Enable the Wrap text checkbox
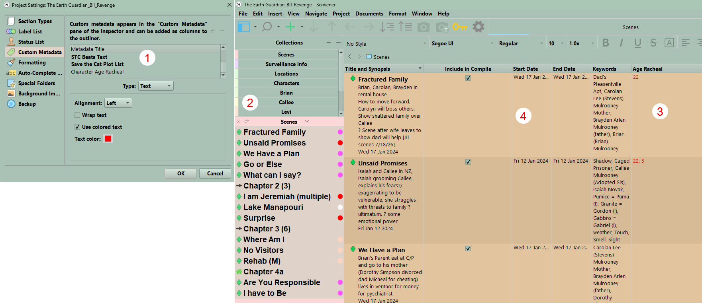The image size is (702, 303). tap(77, 115)
